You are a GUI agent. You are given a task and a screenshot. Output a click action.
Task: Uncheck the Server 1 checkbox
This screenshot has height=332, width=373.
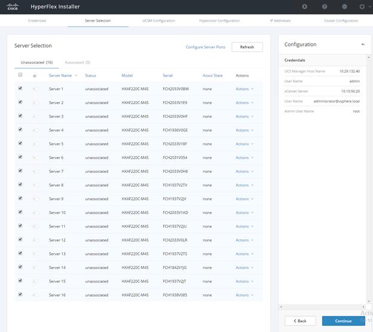(x=20, y=89)
